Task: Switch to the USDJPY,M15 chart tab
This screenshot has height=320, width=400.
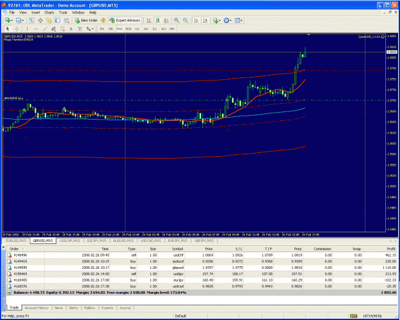Action: tap(97, 241)
